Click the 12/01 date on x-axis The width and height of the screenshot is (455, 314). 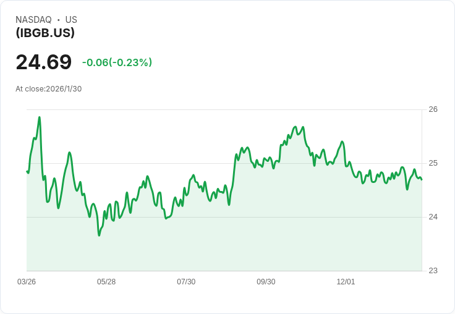346,282
